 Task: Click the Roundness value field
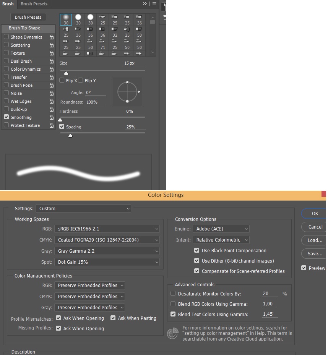(x=96, y=102)
